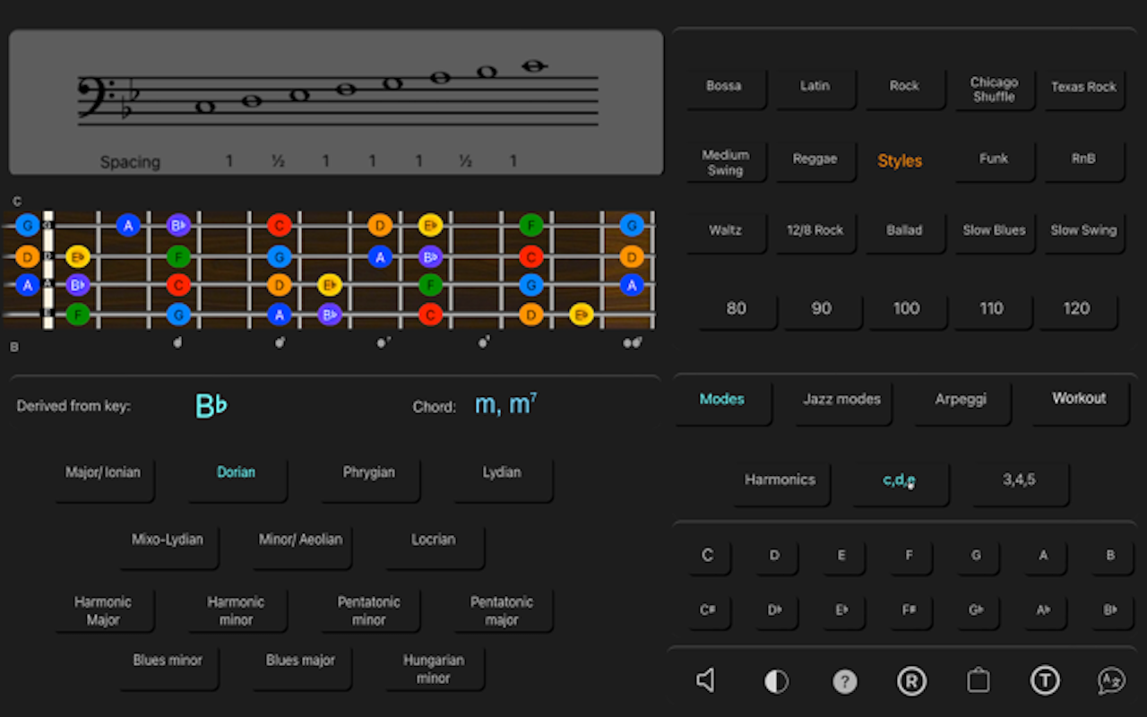1147x717 pixels.
Task: Select root note G
Action: (x=976, y=557)
